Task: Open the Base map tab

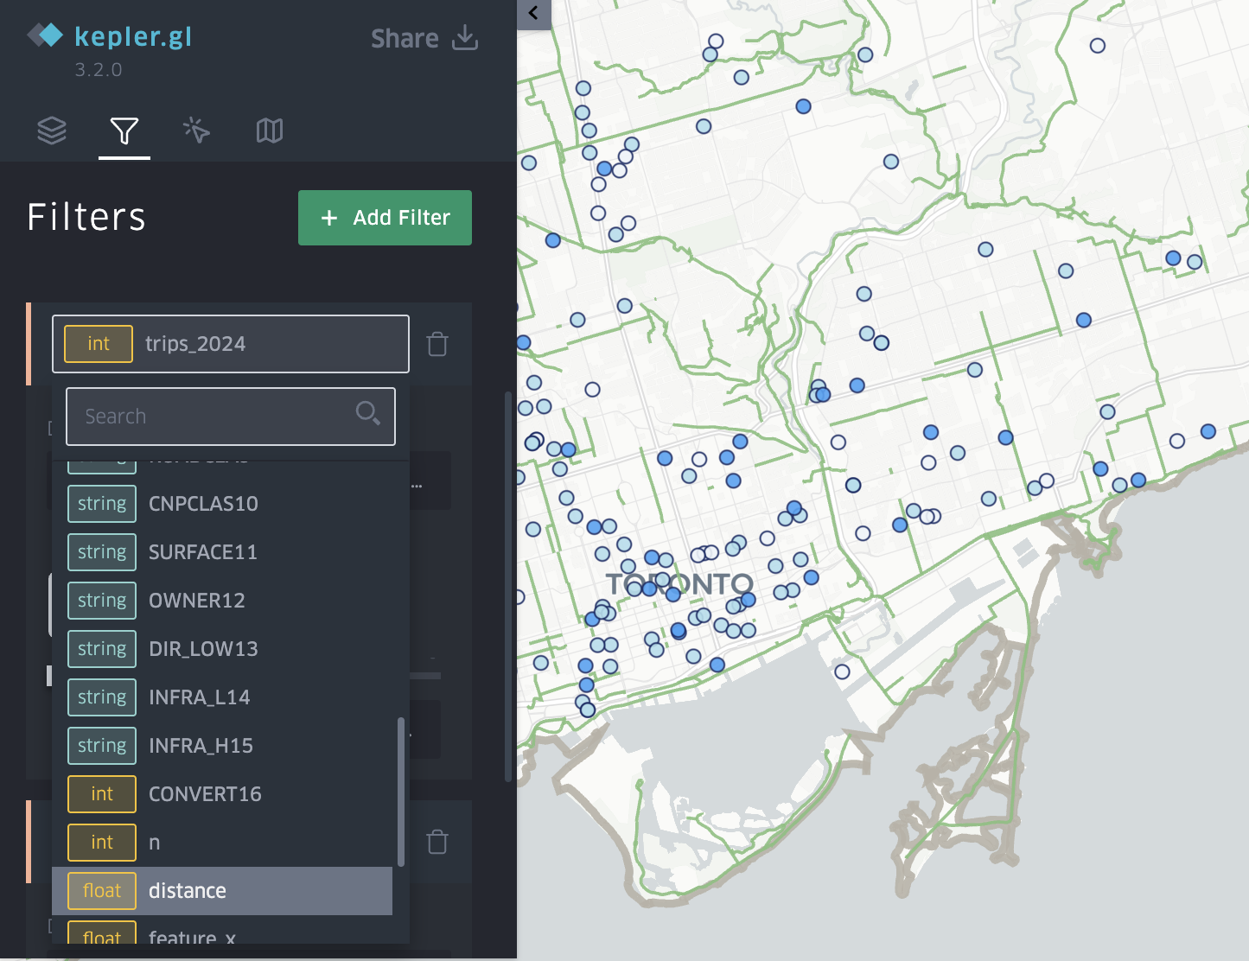Action: 270,130
